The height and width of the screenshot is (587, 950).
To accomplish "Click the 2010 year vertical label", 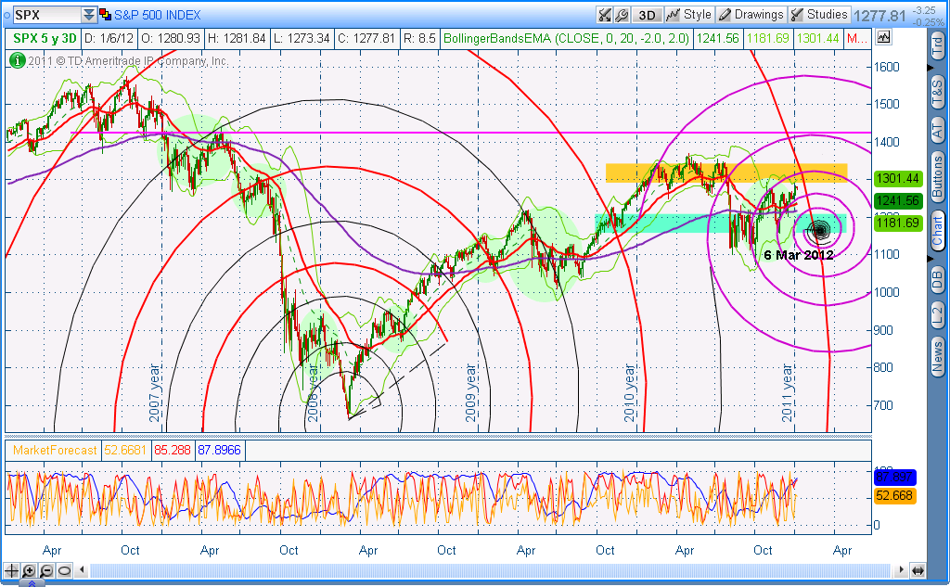I will (x=630, y=392).
